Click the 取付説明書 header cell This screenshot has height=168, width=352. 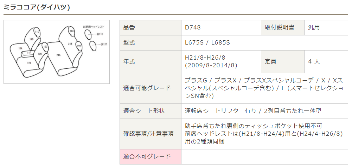tap(283, 28)
